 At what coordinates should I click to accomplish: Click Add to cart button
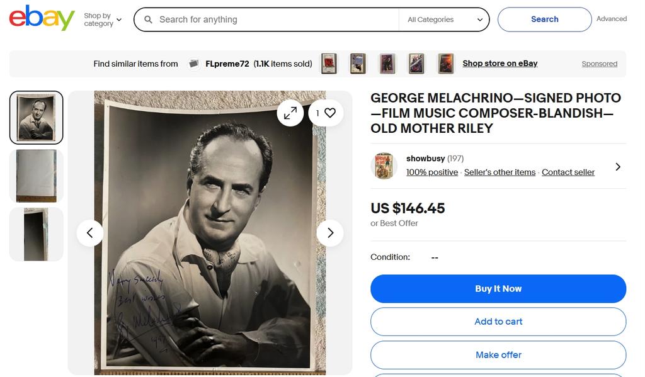[x=498, y=322]
